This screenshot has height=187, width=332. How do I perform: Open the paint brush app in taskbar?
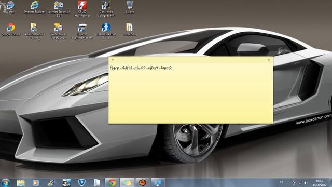pos(51,183)
